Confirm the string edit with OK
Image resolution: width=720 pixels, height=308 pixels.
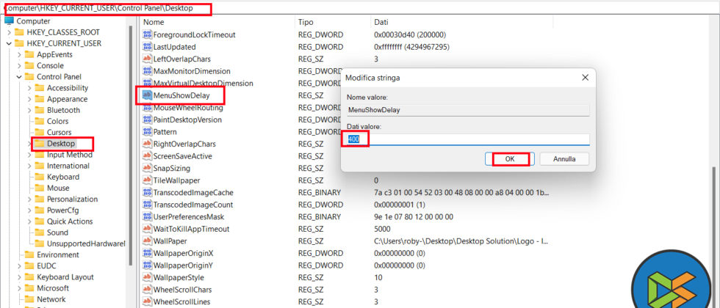pos(510,159)
